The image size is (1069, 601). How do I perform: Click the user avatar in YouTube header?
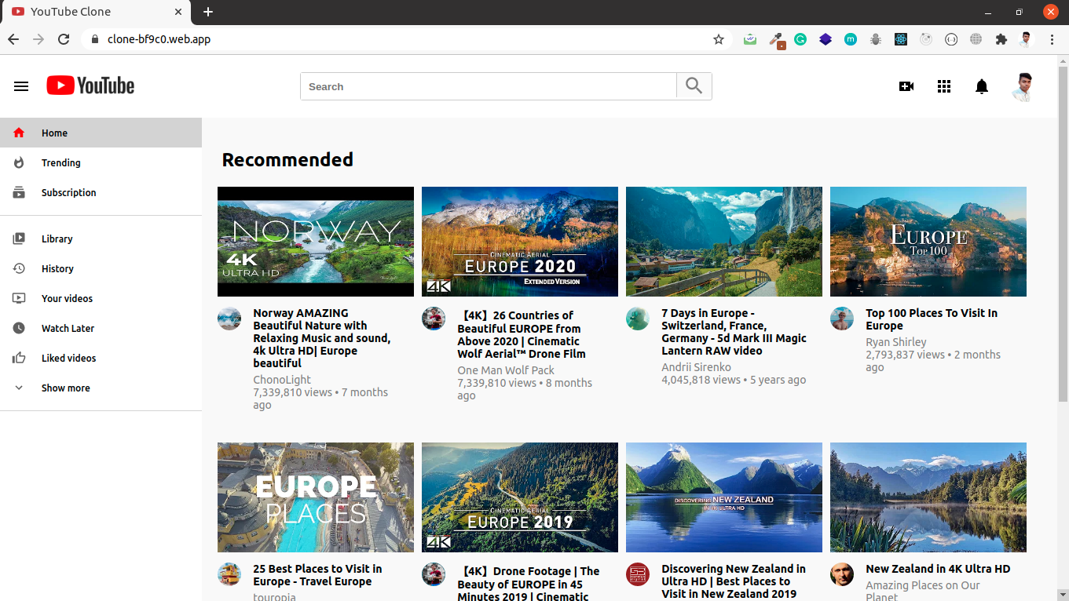[1023, 87]
